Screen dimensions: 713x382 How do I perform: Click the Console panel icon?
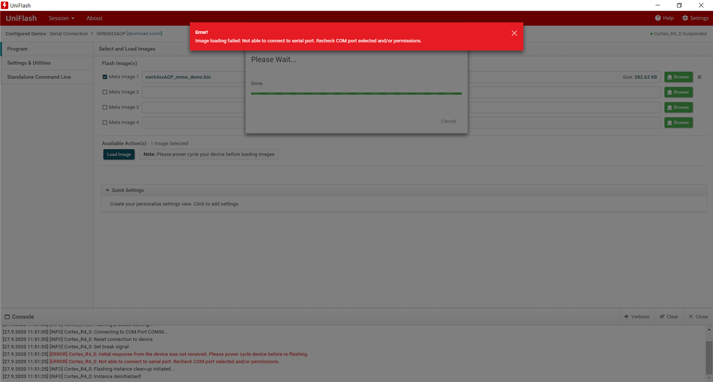[8, 317]
